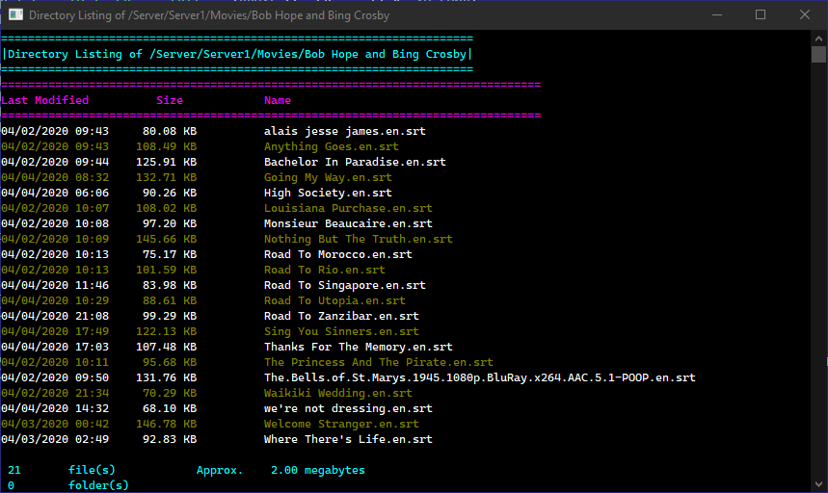Select file 'Road To Rio.en.srt'
828x493 pixels.
coord(325,270)
